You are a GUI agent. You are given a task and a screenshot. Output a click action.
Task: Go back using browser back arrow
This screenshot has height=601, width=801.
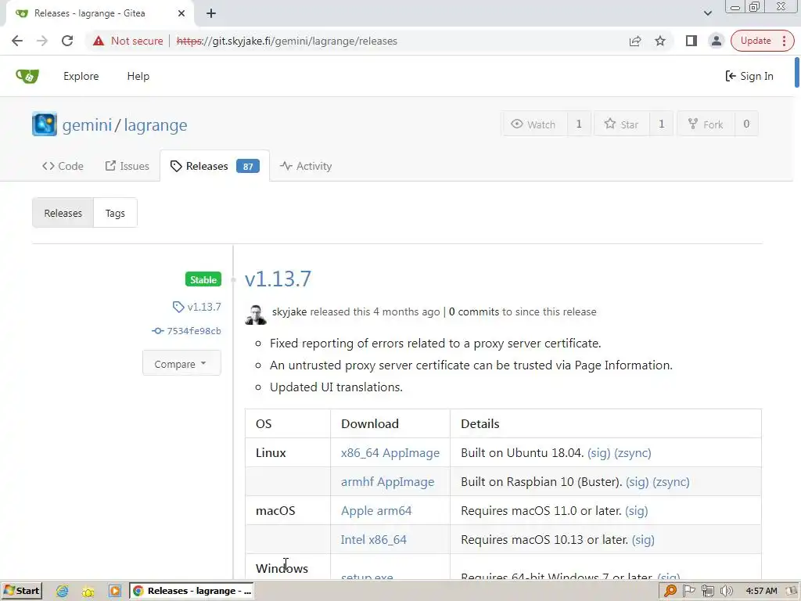pos(17,41)
